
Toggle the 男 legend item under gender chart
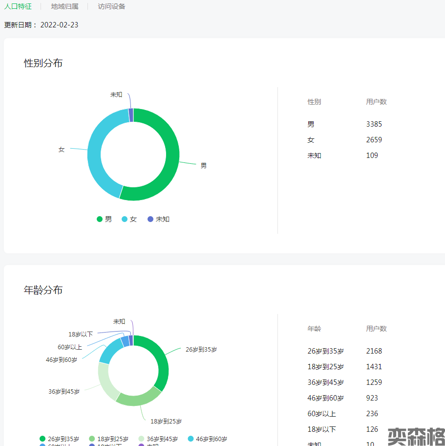(x=105, y=219)
